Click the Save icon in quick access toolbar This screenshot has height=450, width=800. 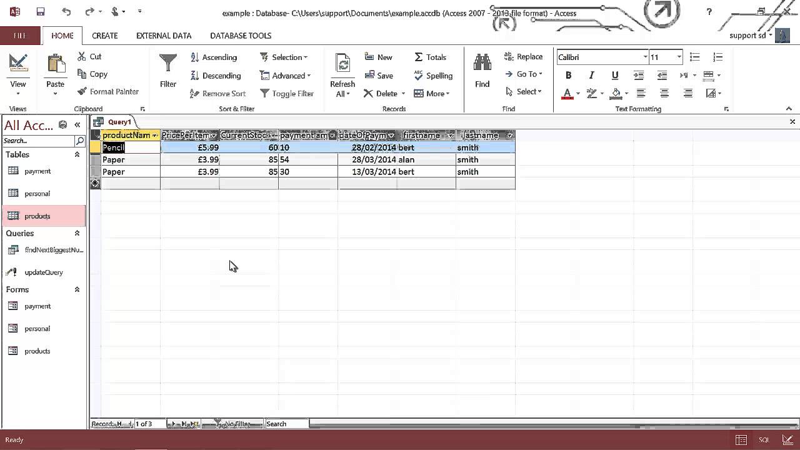point(41,12)
